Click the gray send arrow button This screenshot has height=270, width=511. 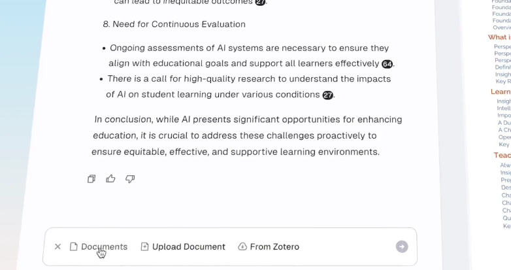tap(402, 246)
